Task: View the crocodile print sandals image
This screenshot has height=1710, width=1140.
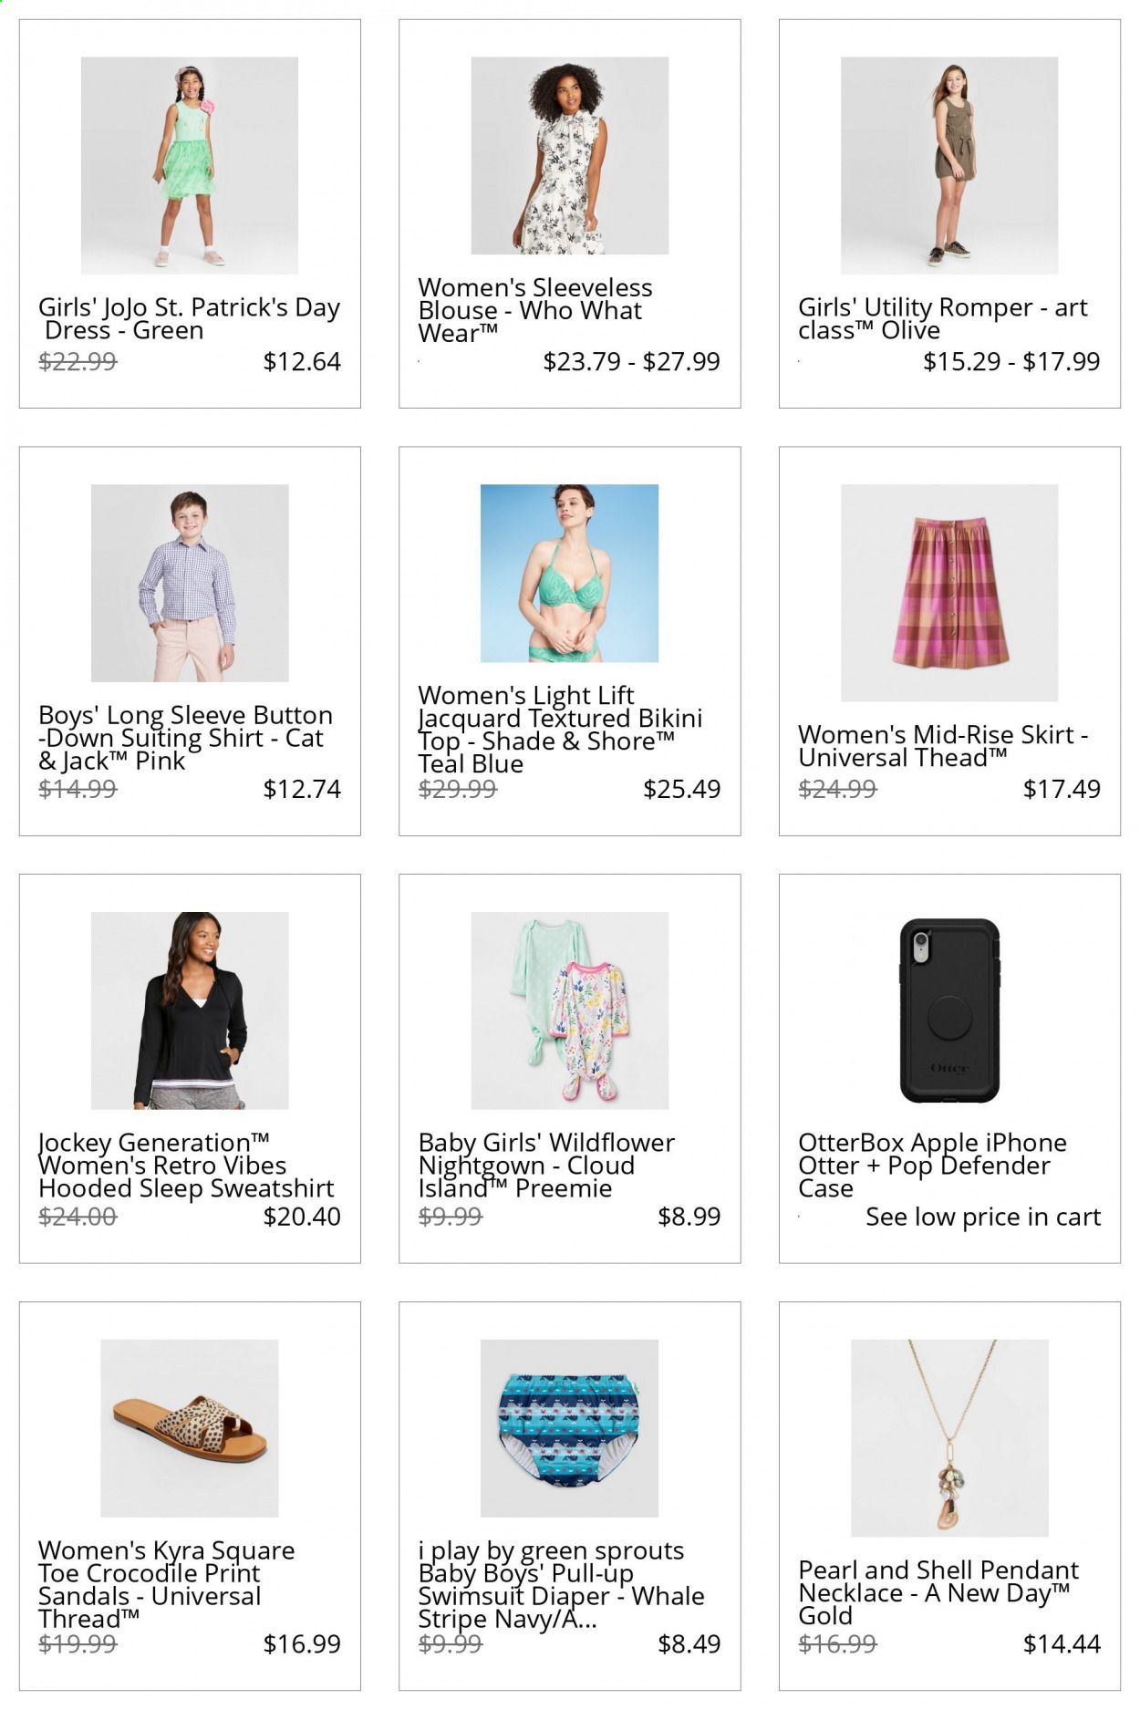Action: (x=190, y=1428)
